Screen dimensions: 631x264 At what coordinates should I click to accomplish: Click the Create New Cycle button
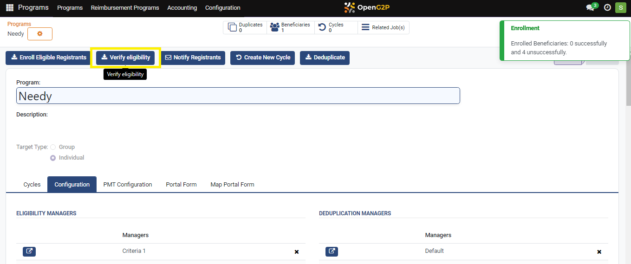[x=262, y=58]
